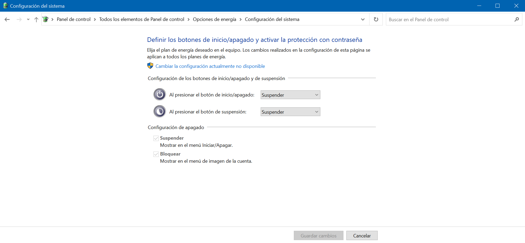Open Todos los elementos de Panel de control
The height and width of the screenshot is (243, 525).
[x=141, y=19]
